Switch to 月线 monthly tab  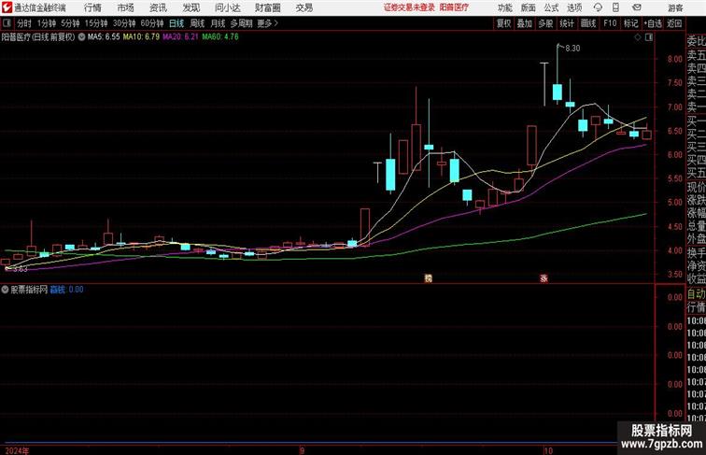218,23
